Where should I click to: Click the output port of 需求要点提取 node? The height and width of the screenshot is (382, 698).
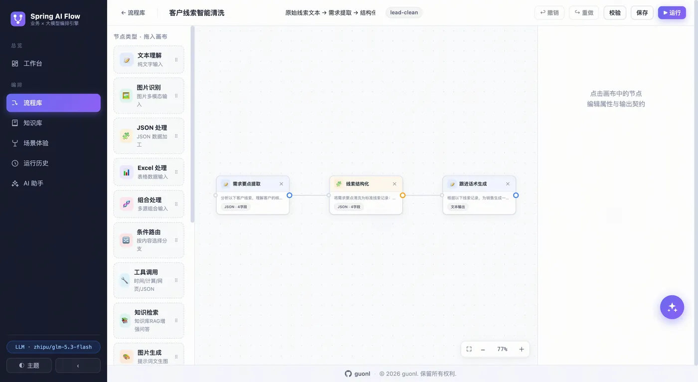pyautogui.click(x=289, y=195)
